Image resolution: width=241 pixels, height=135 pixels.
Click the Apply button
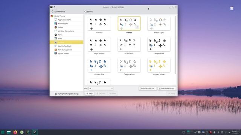point(171,93)
